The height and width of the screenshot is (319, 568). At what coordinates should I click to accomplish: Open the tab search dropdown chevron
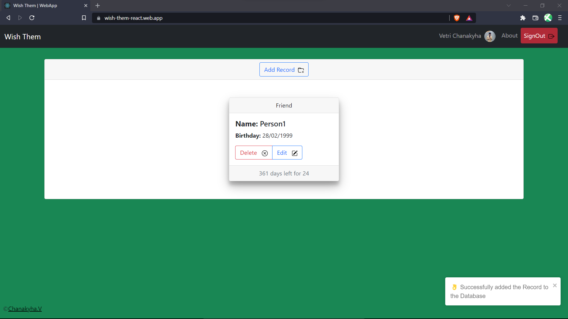tap(509, 6)
